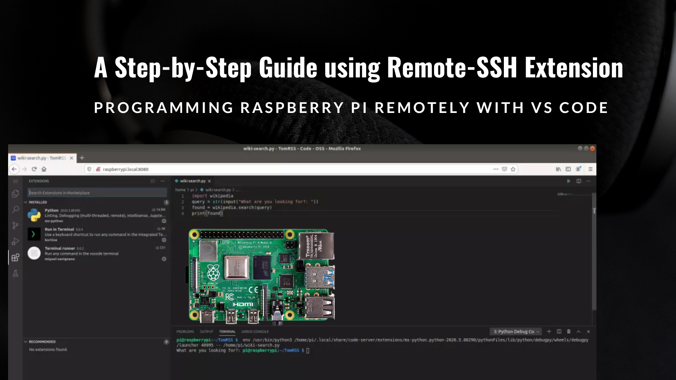Click code line 'import wikipedia'
Image resolution: width=676 pixels, height=380 pixels.
pos(212,196)
